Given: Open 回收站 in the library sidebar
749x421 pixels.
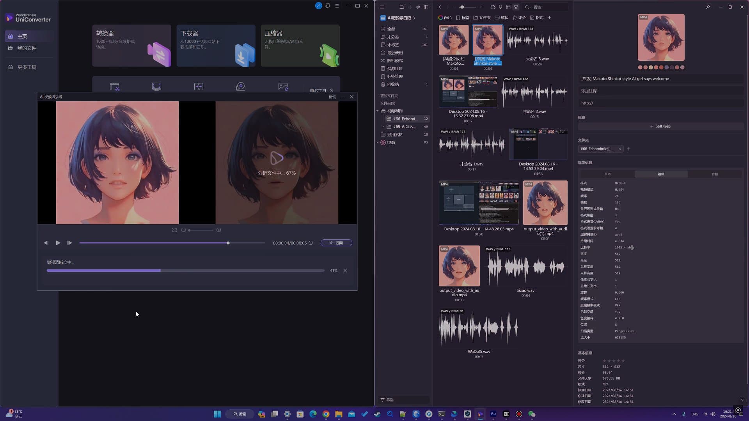Looking at the screenshot, I should pyautogui.click(x=404, y=84).
